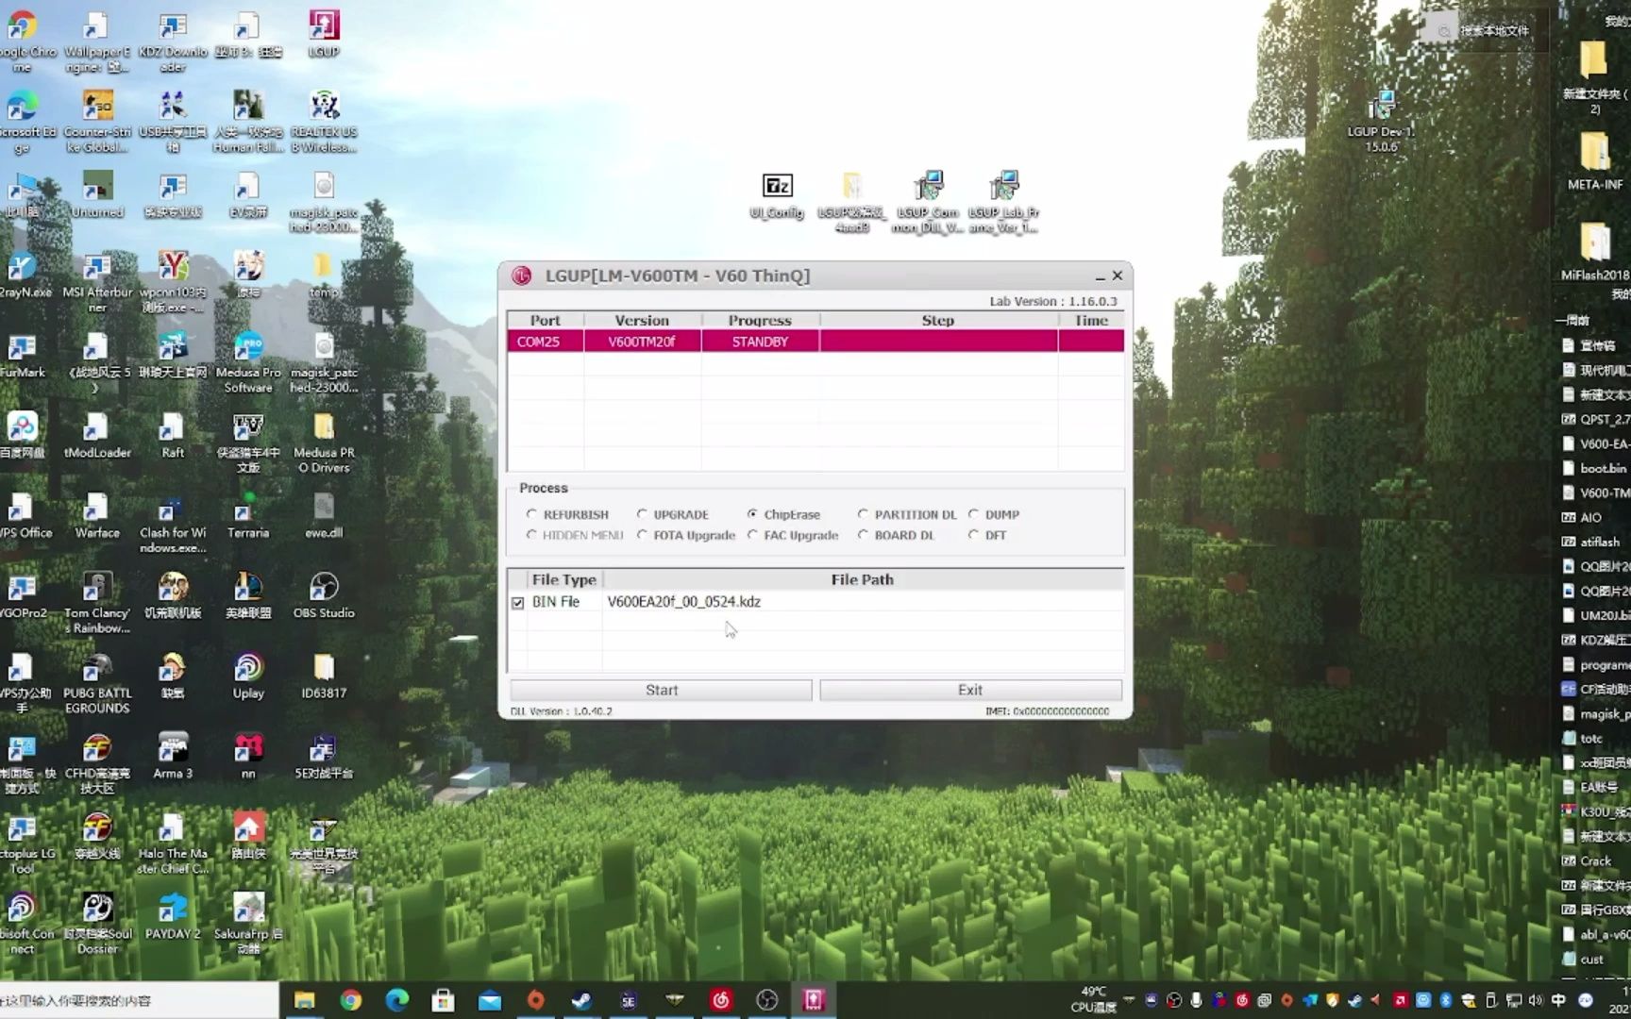Open Chrome from the taskbar
This screenshot has height=1019, width=1631.
[x=350, y=1000]
